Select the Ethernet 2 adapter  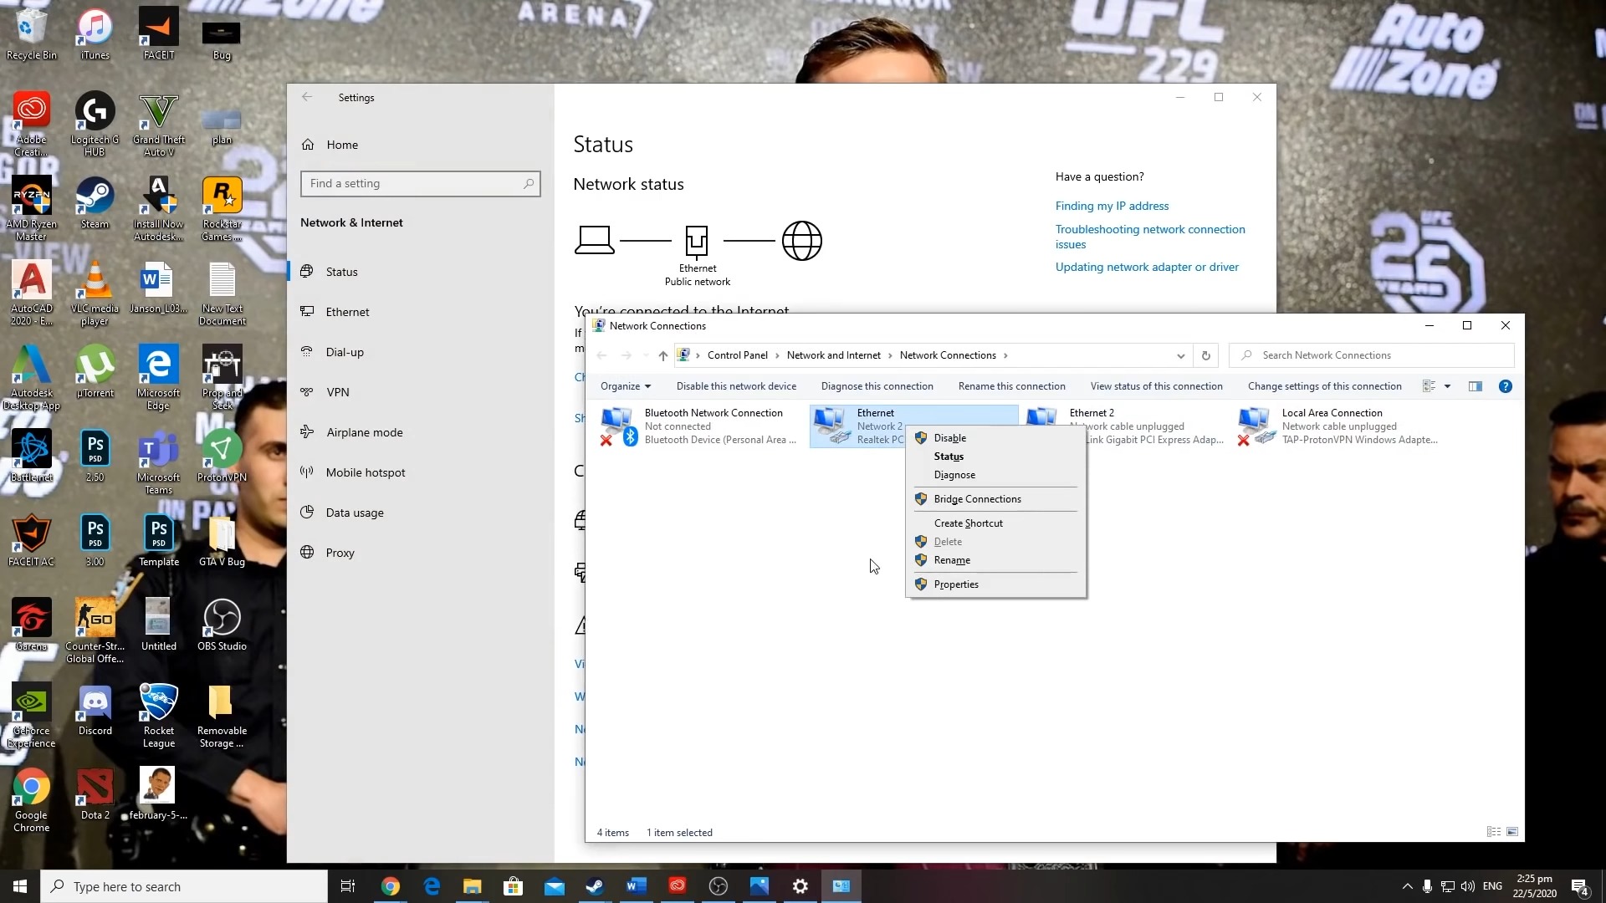pyautogui.click(x=1126, y=426)
